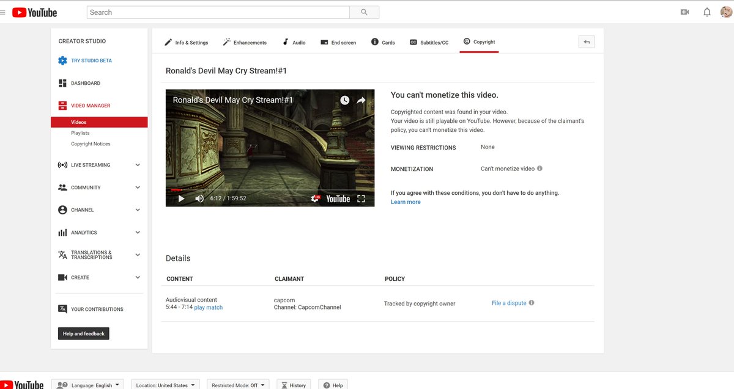
Task: Click the "Channel: CapcomChannel" claimant text
Action: (307, 307)
